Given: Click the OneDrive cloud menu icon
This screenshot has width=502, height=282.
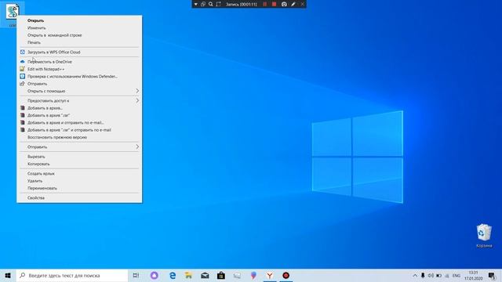Looking at the screenshot, I should [23, 62].
